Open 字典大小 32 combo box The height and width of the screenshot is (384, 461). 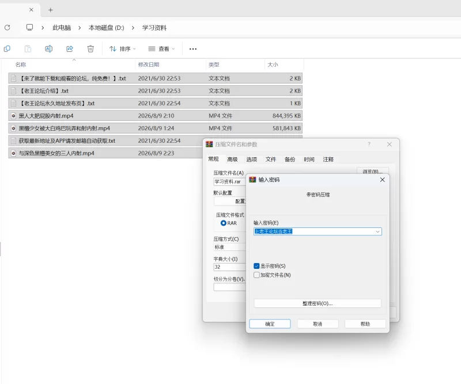point(229,267)
